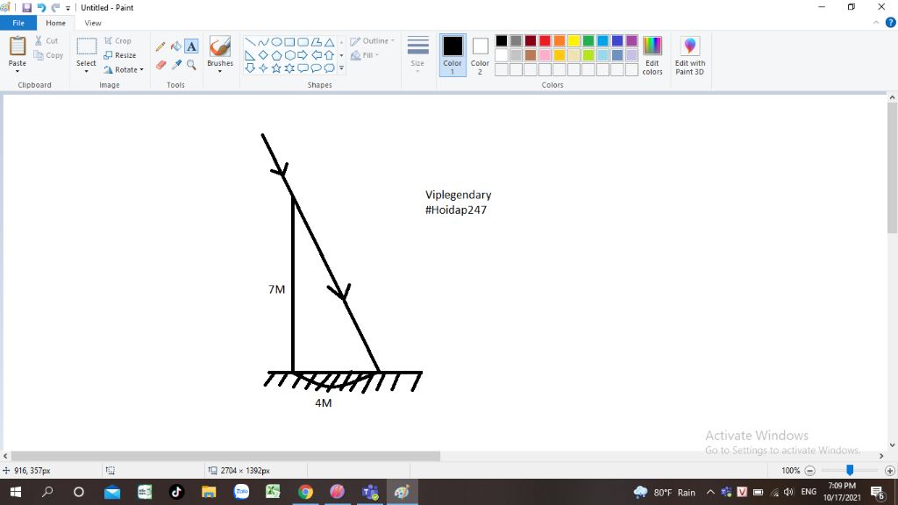Open the line Size dropdown
Viewport: 898px width, 505px height.
pos(417,55)
